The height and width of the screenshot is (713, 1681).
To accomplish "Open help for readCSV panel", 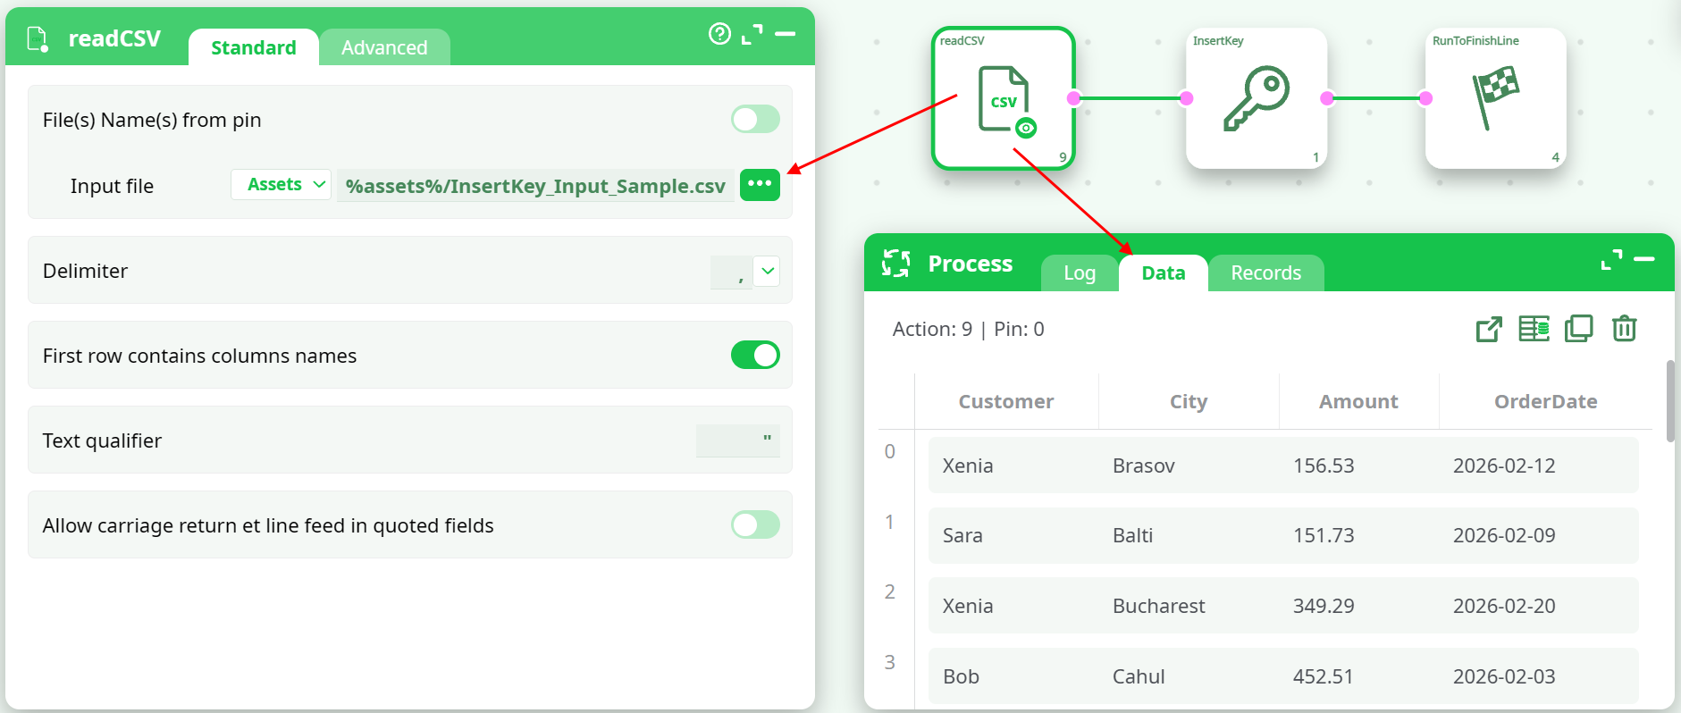I will coord(719,34).
